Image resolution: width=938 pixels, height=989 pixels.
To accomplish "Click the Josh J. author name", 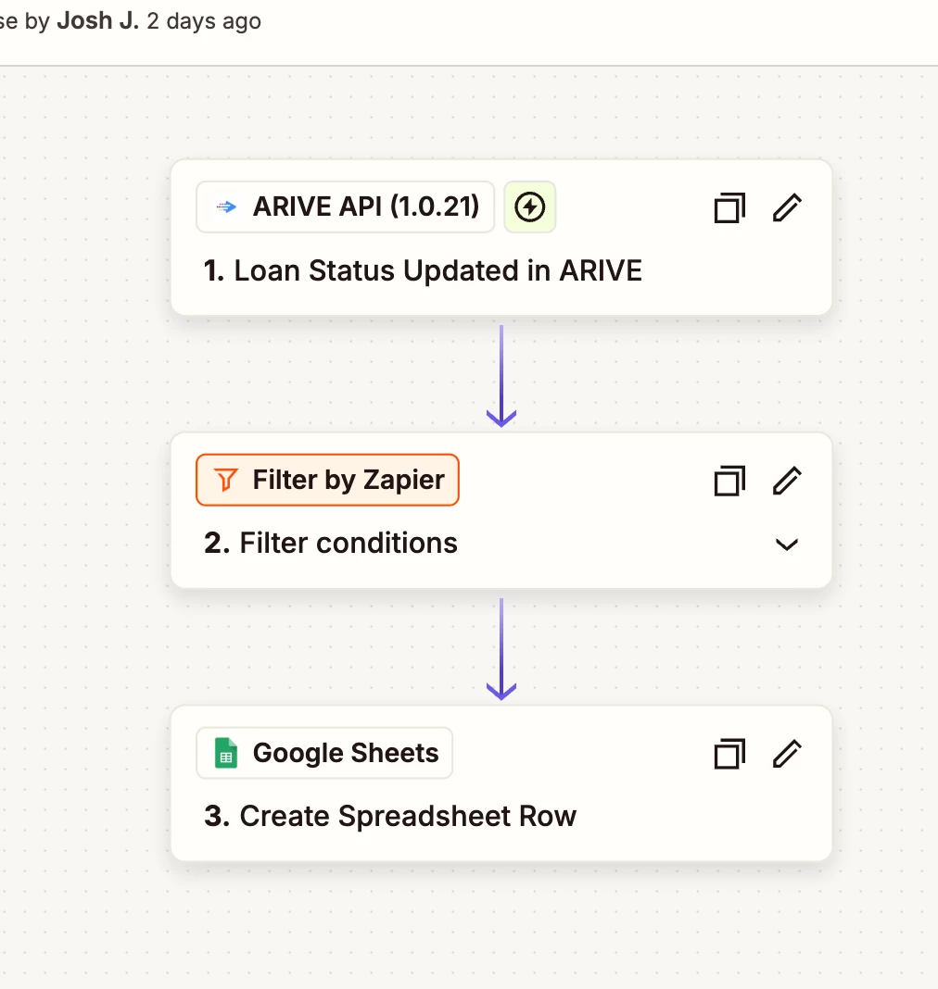I will coord(97,20).
